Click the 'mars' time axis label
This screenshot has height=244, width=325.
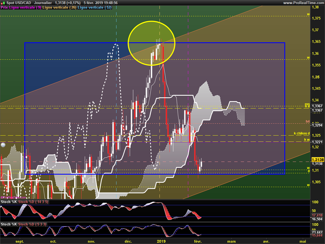click(232, 241)
